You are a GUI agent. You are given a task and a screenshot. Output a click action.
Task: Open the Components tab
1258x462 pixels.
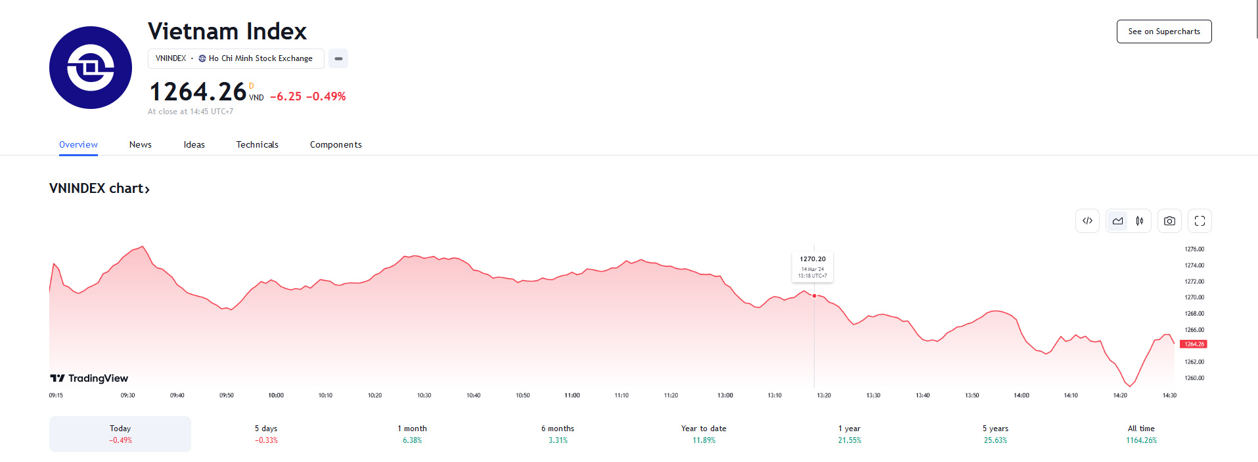(336, 144)
